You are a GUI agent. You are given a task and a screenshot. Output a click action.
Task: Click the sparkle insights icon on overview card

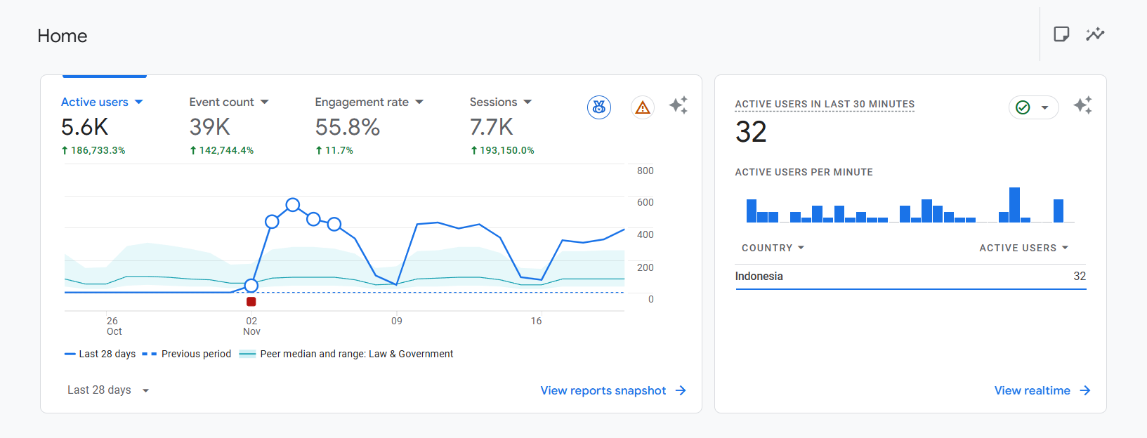(x=678, y=105)
